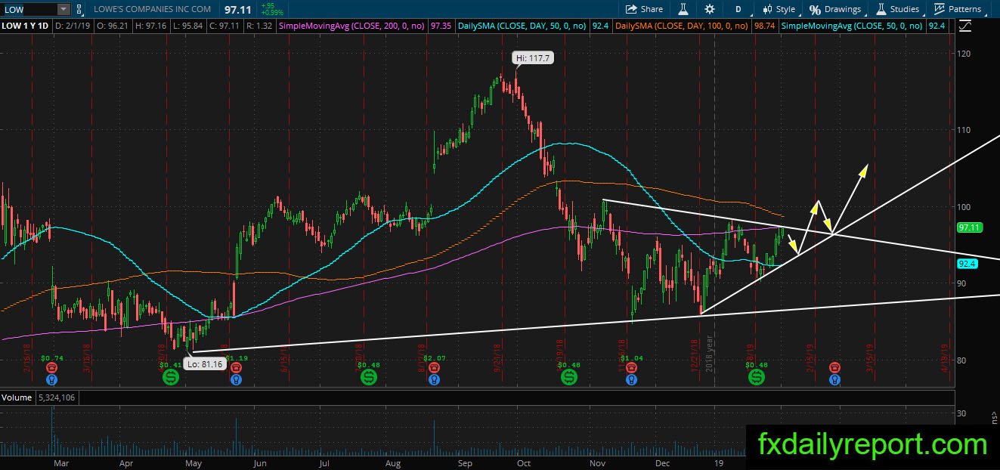Click the Volume panel label
Viewport: 1000px width, 470px height.
tap(16, 397)
